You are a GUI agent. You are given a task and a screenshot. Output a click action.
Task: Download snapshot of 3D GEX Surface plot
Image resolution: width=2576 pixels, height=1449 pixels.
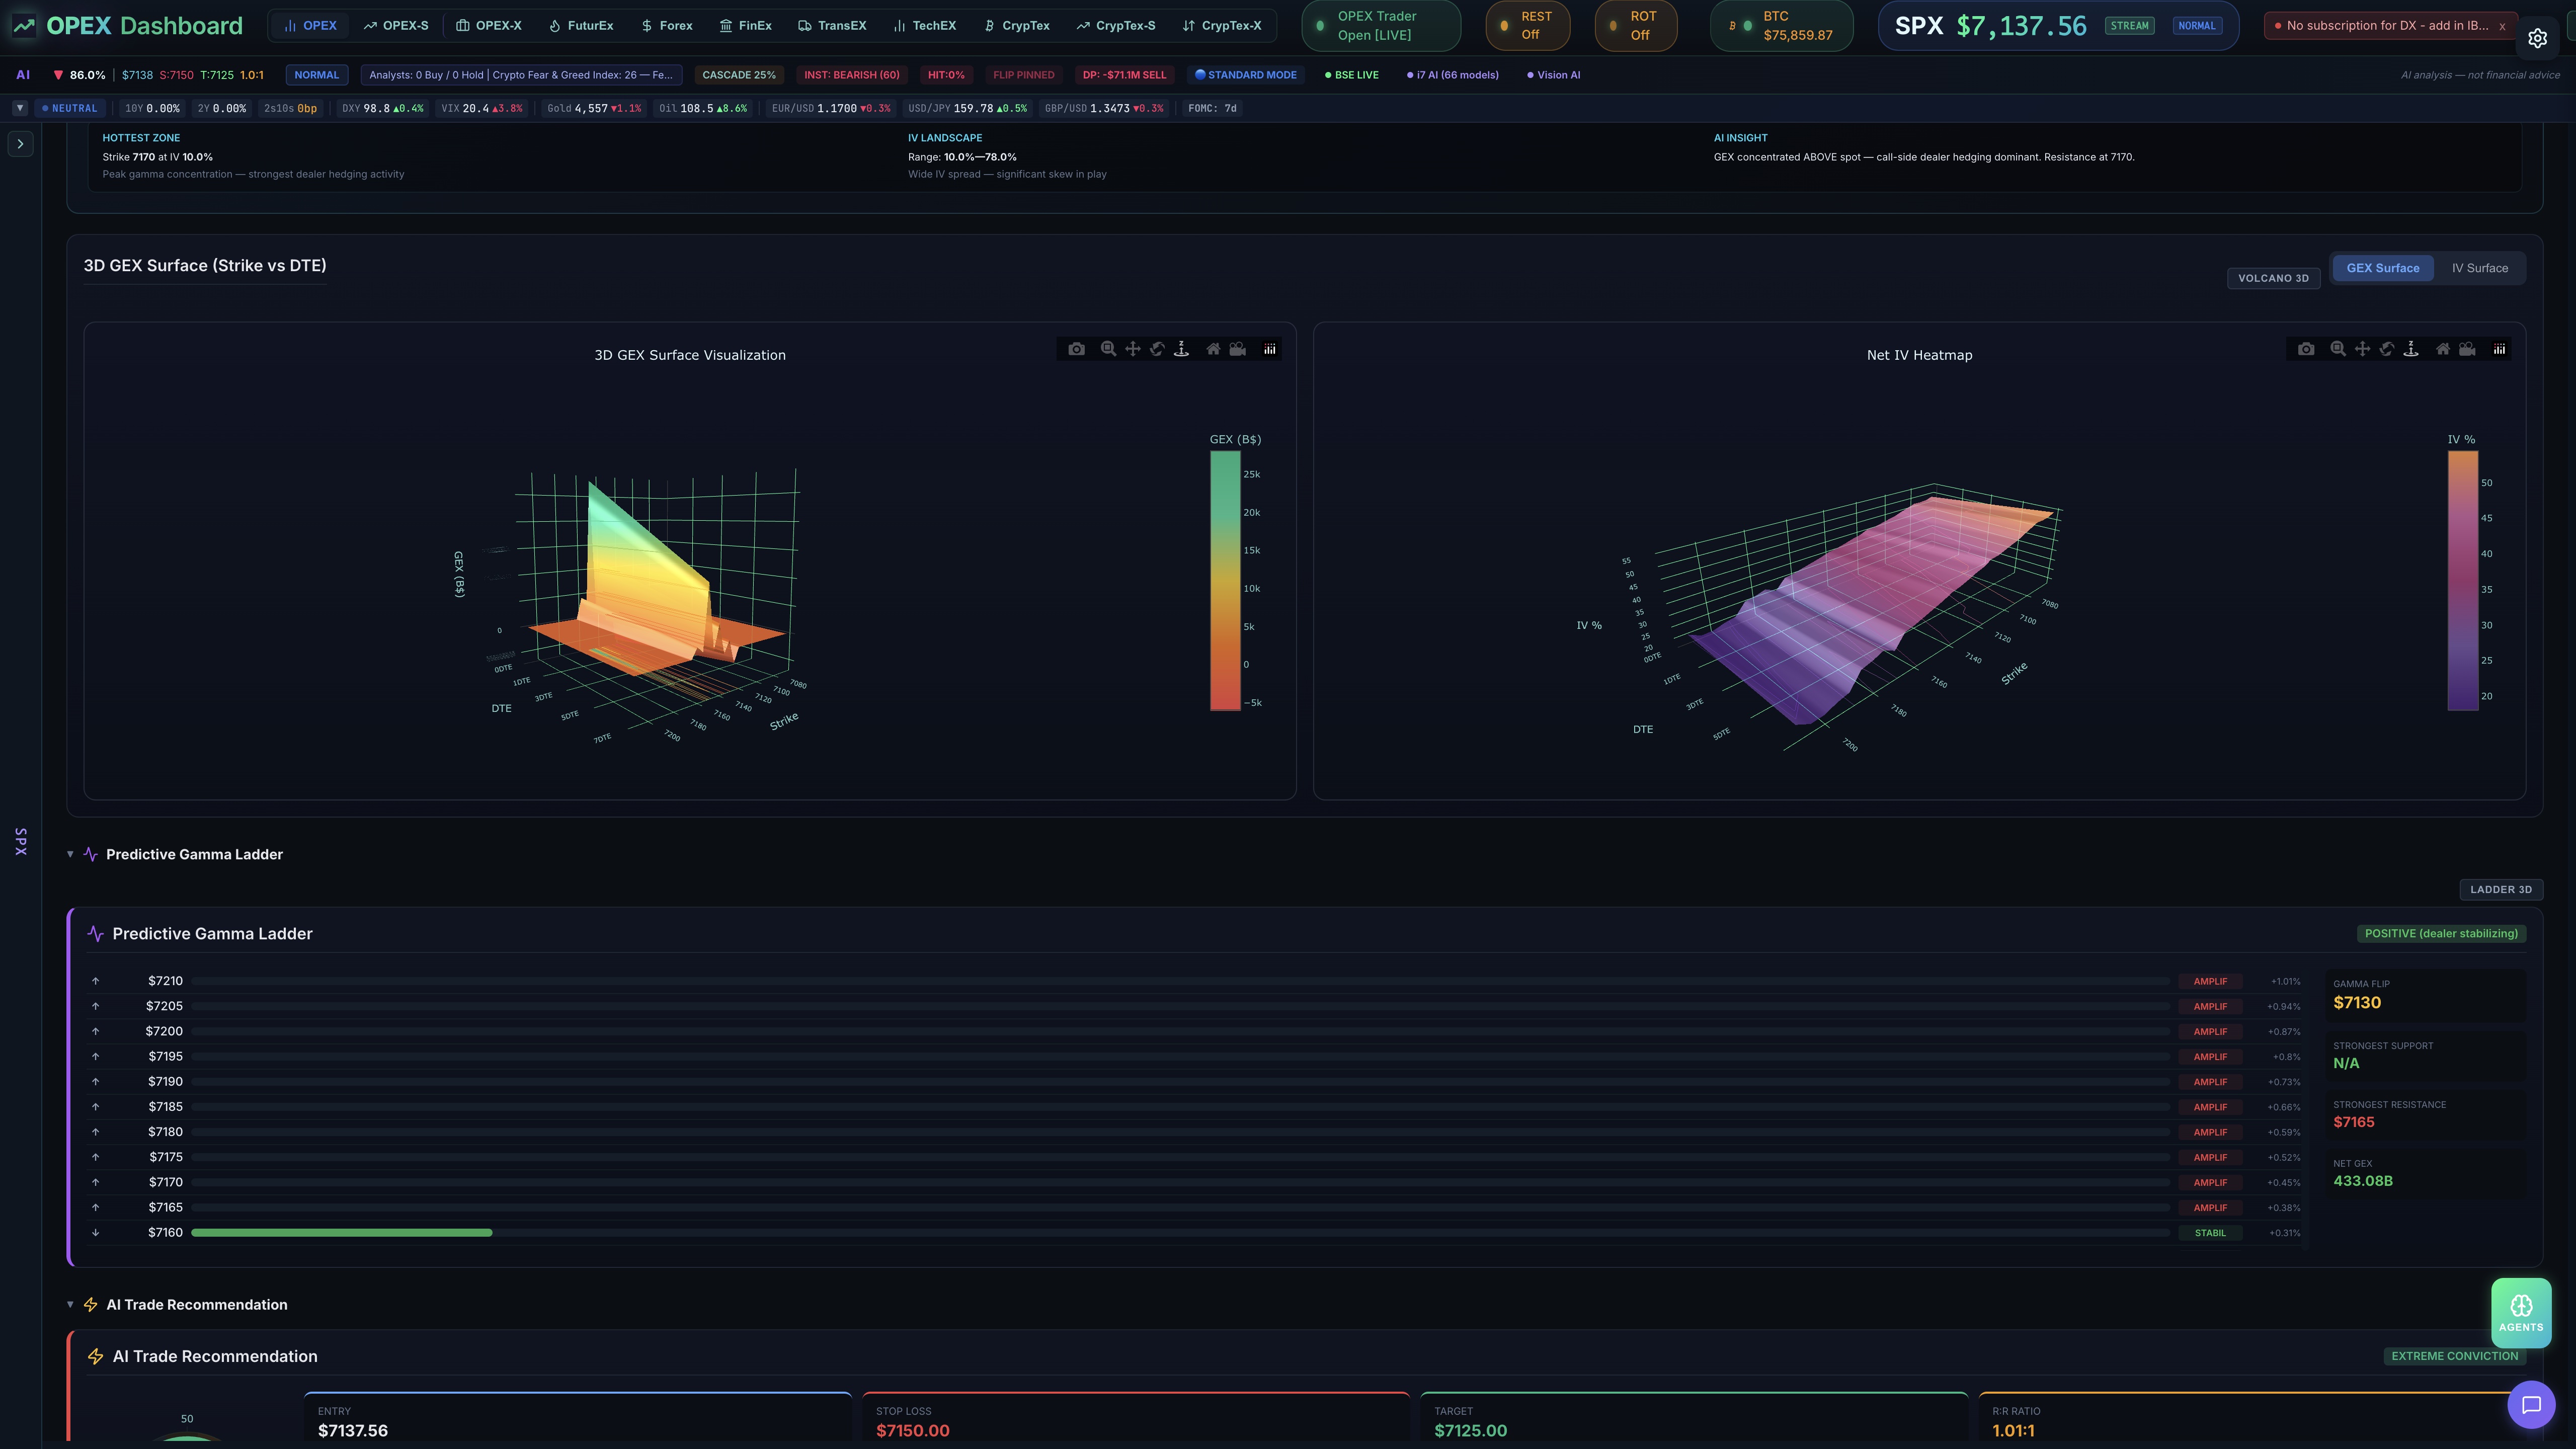(x=1076, y=349)
